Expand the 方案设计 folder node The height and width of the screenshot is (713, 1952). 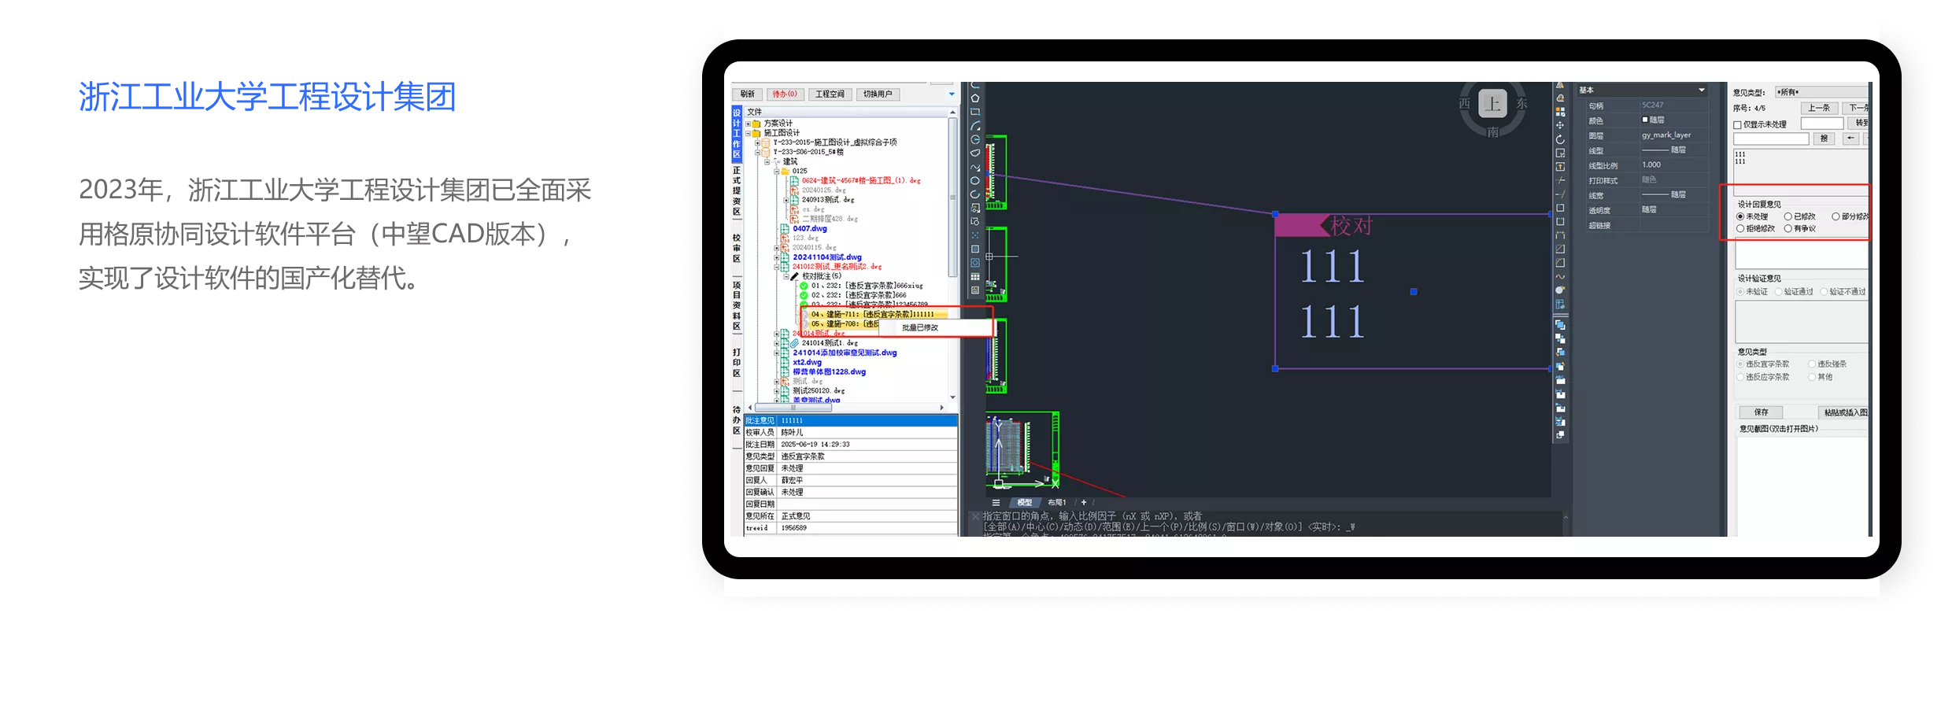tap(748, 124)
